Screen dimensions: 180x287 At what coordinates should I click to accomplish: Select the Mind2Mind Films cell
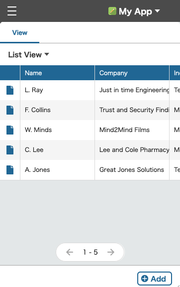132,130
